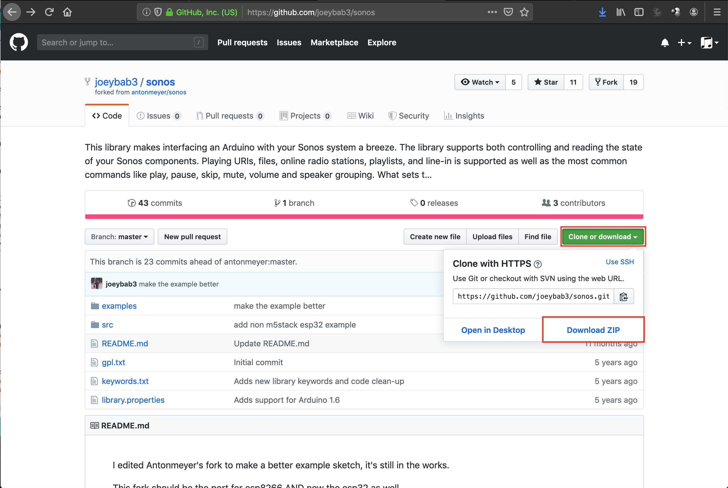Open the joeybab3 owner link
The width and height of the screenshot is (728, 488).
116,82
